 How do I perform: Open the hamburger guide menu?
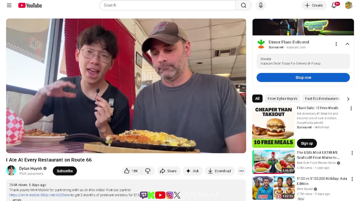(9, 5)
